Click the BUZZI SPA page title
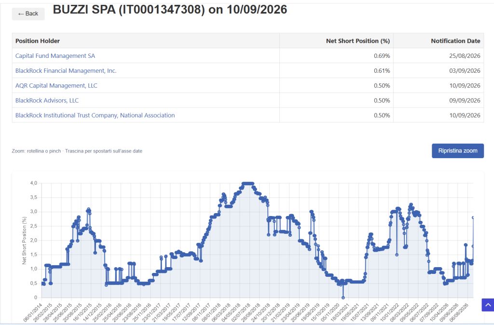The image size is (494, 325). click(x=170, y=10)
